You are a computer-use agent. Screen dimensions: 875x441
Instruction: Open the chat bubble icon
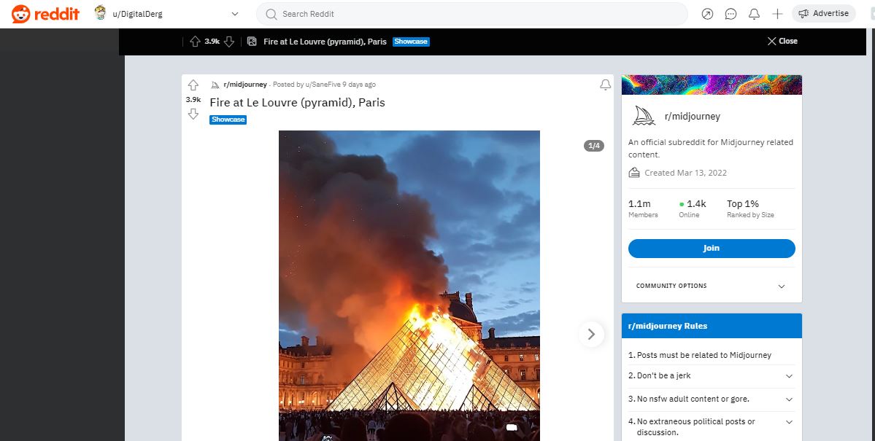(x=731, y=14)
